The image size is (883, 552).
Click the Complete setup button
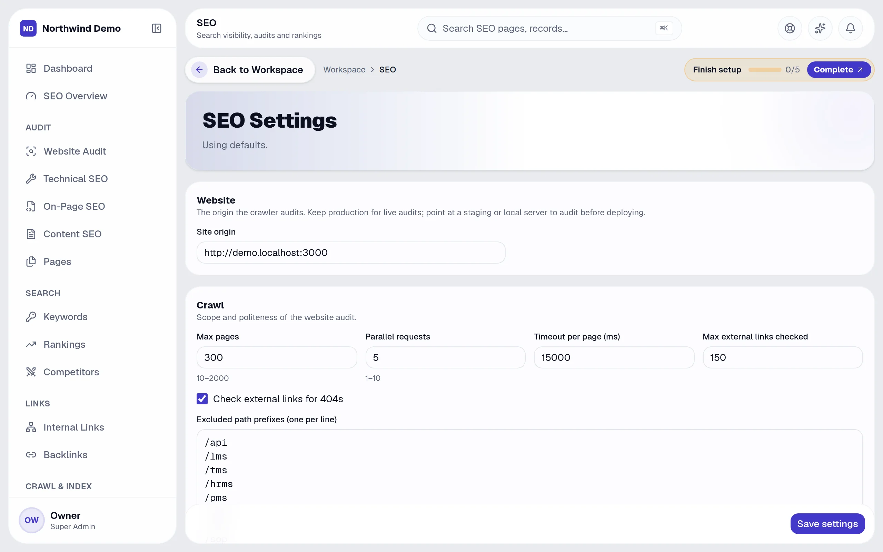pyautogui.click(x=839, y=69)
